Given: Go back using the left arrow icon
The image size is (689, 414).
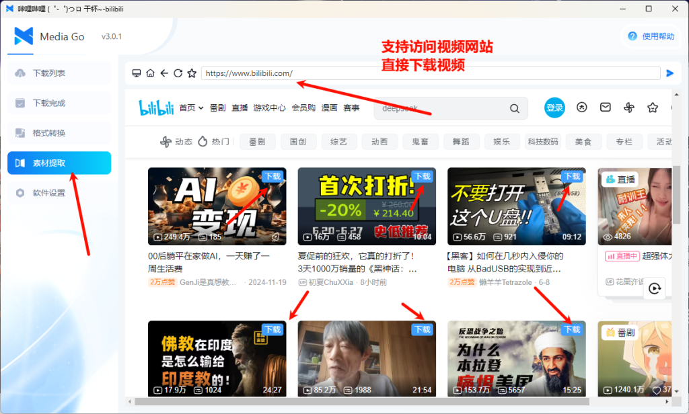Looking at the screenshot, I should pyautogui.click(x=164, y=73).
